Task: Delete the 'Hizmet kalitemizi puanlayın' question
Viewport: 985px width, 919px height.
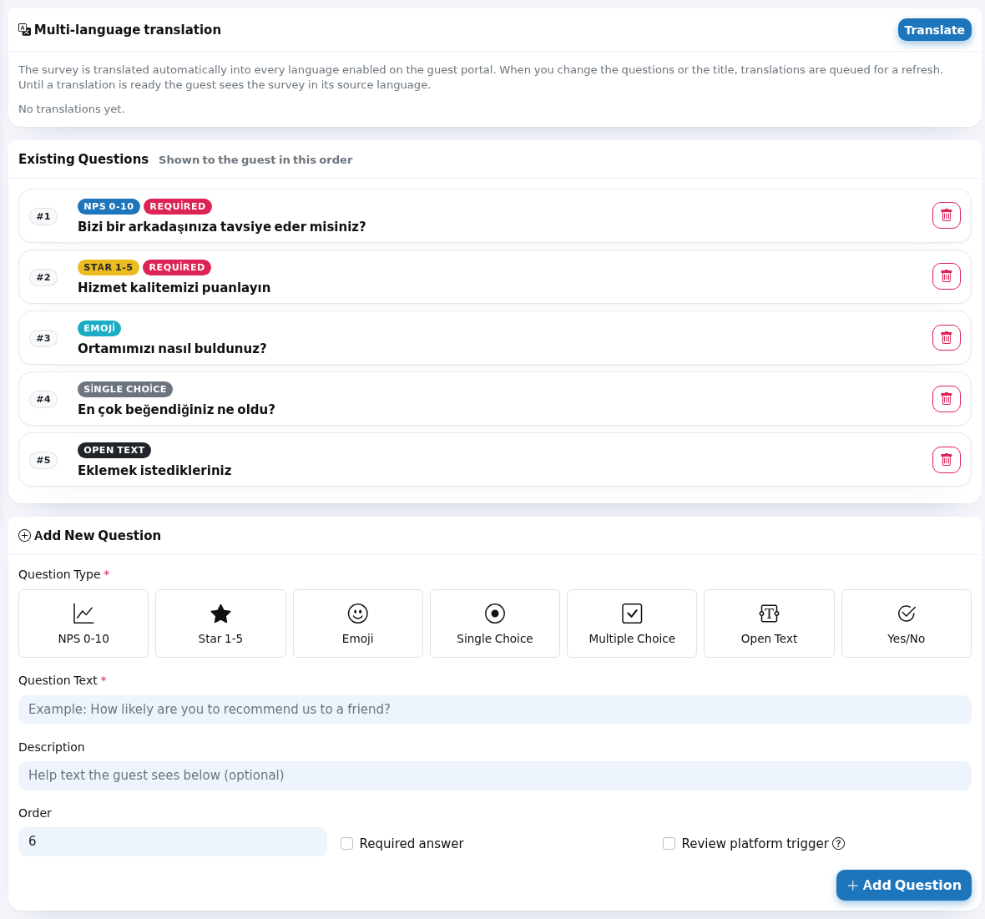Action: click(x=946, y=276)
